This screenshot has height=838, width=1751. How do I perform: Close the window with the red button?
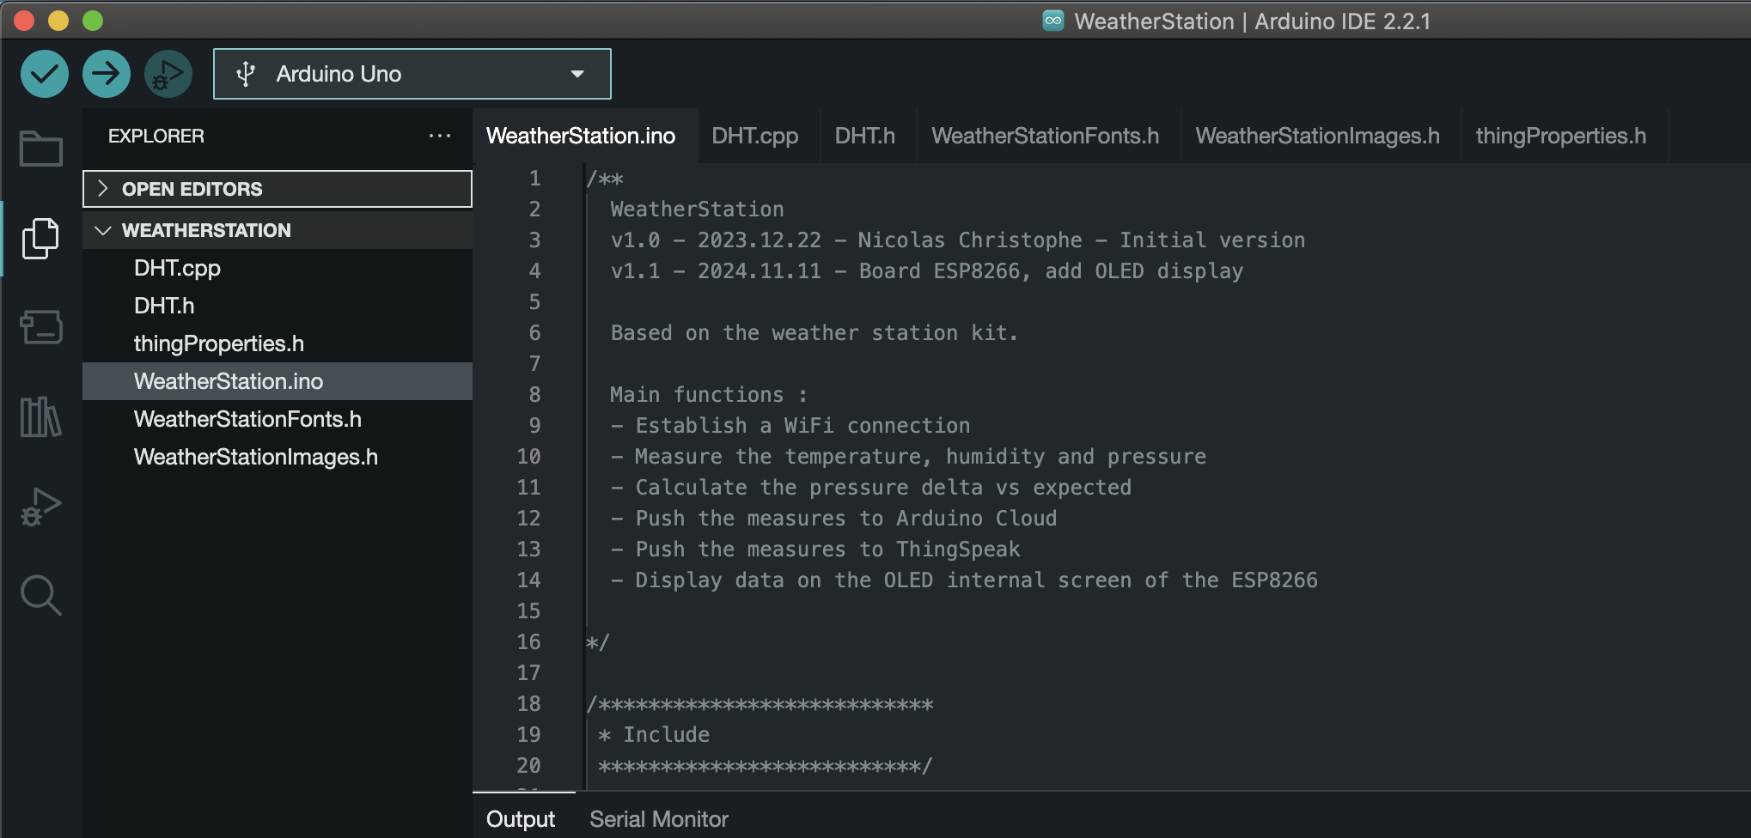(x=24, y=21)
